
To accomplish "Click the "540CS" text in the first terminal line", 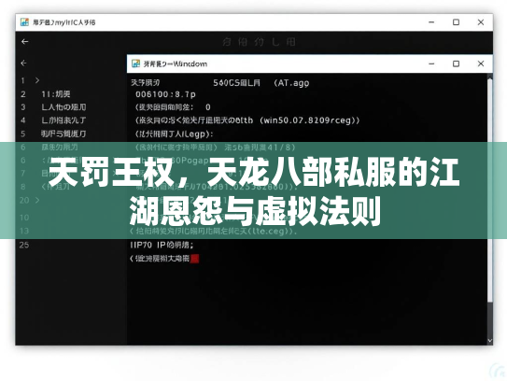I will pos(226,83).
